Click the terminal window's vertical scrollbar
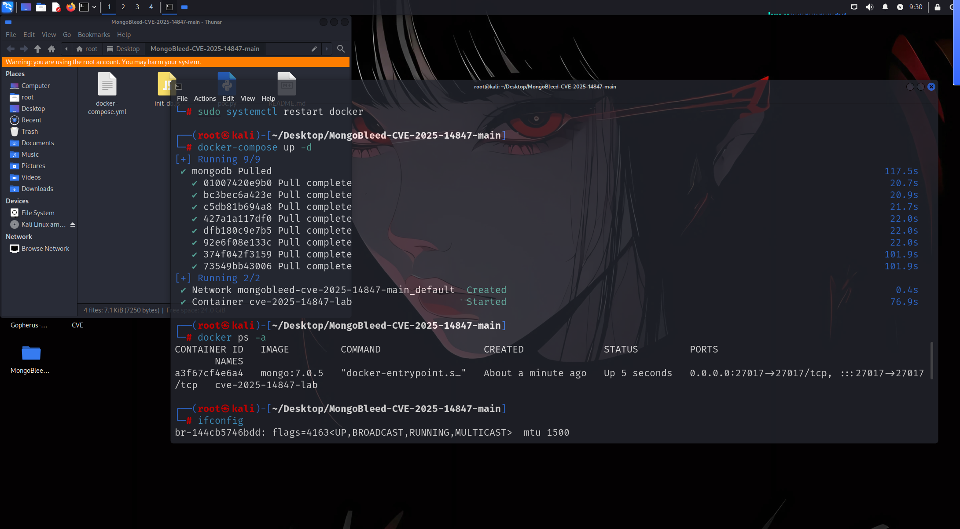This screenshot has width=960, height=529. (931, 361)
